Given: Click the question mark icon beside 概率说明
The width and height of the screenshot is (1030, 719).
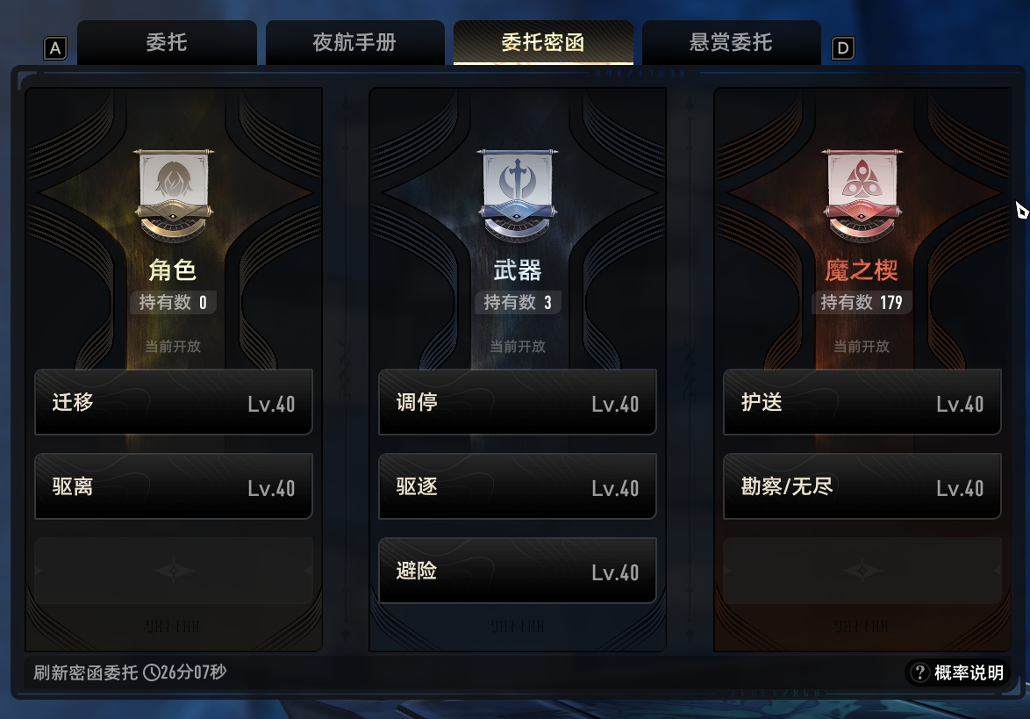Looking at the screenshot, I should click(919, 672).
